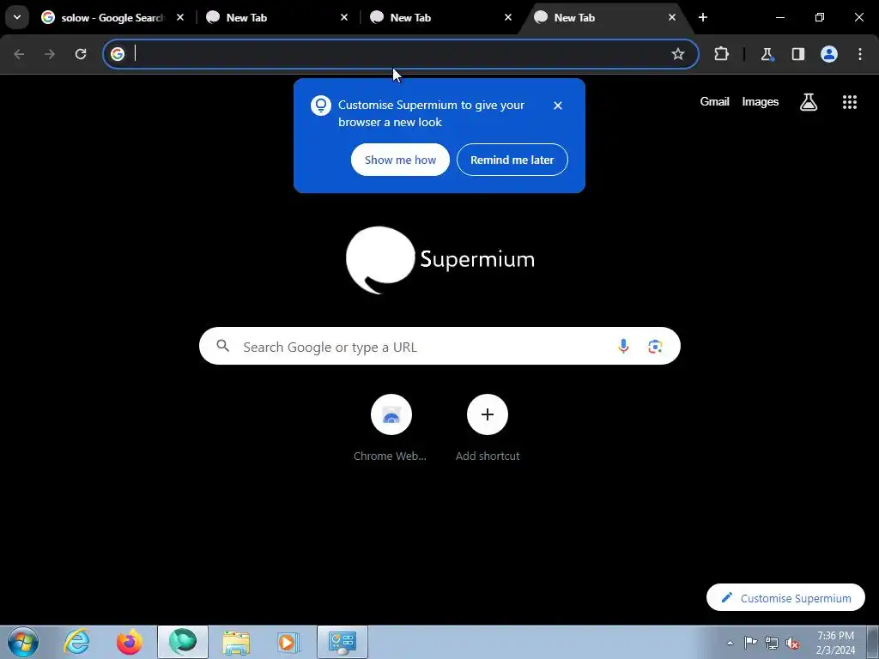This screenshot has height=659, width=879.
Task: Close the solow - Google Search tab
Action: (x=180, y=18)
